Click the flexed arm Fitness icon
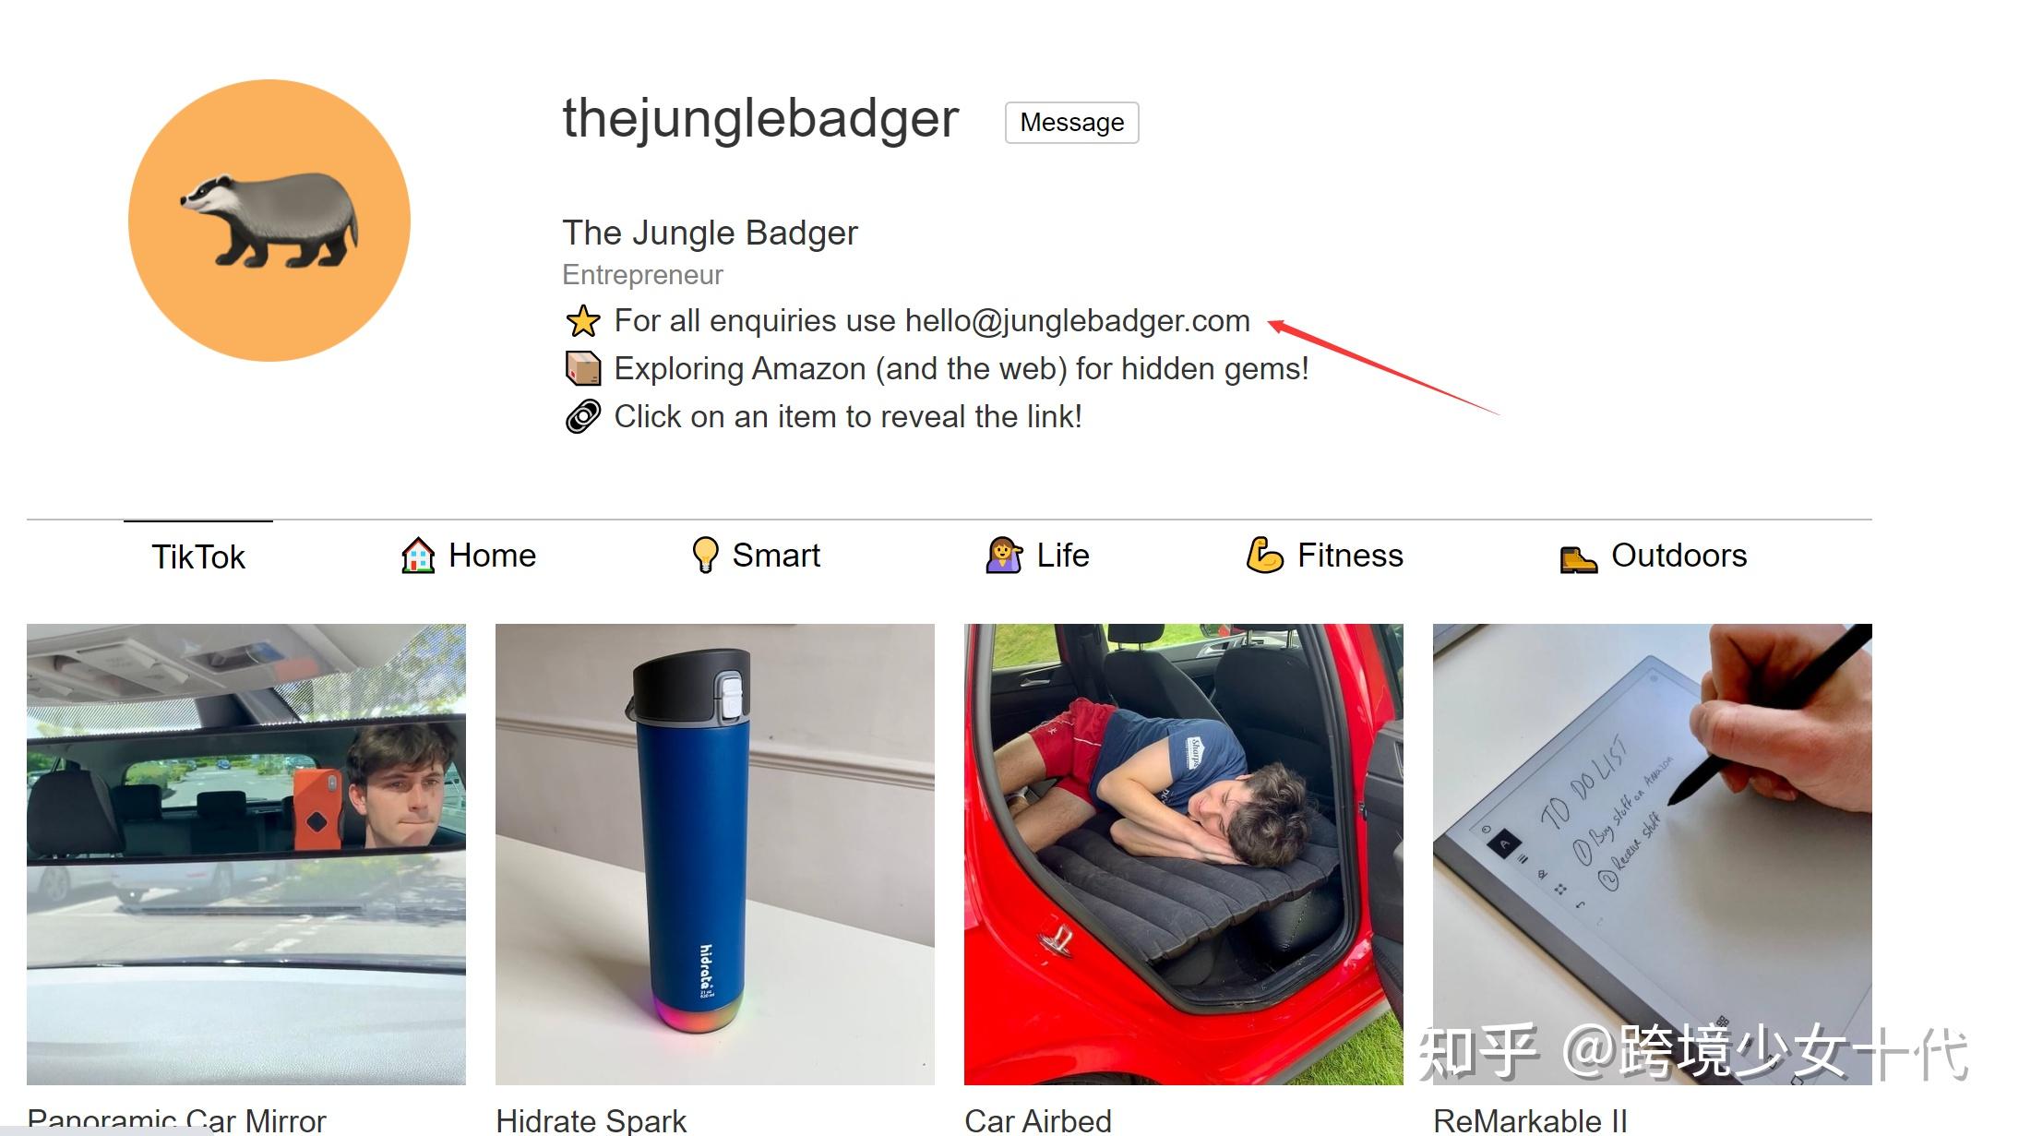The height and width of the screenshot is (1136, 2019). click(x=1264, y=556)
